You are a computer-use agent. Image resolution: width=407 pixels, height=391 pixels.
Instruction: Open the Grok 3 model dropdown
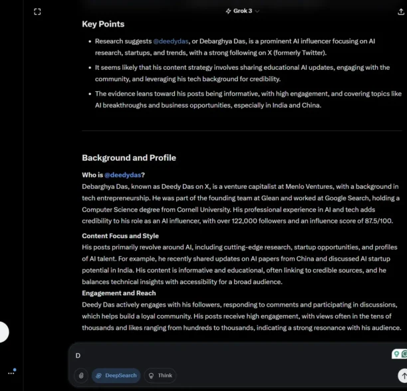tap(243, 11)
